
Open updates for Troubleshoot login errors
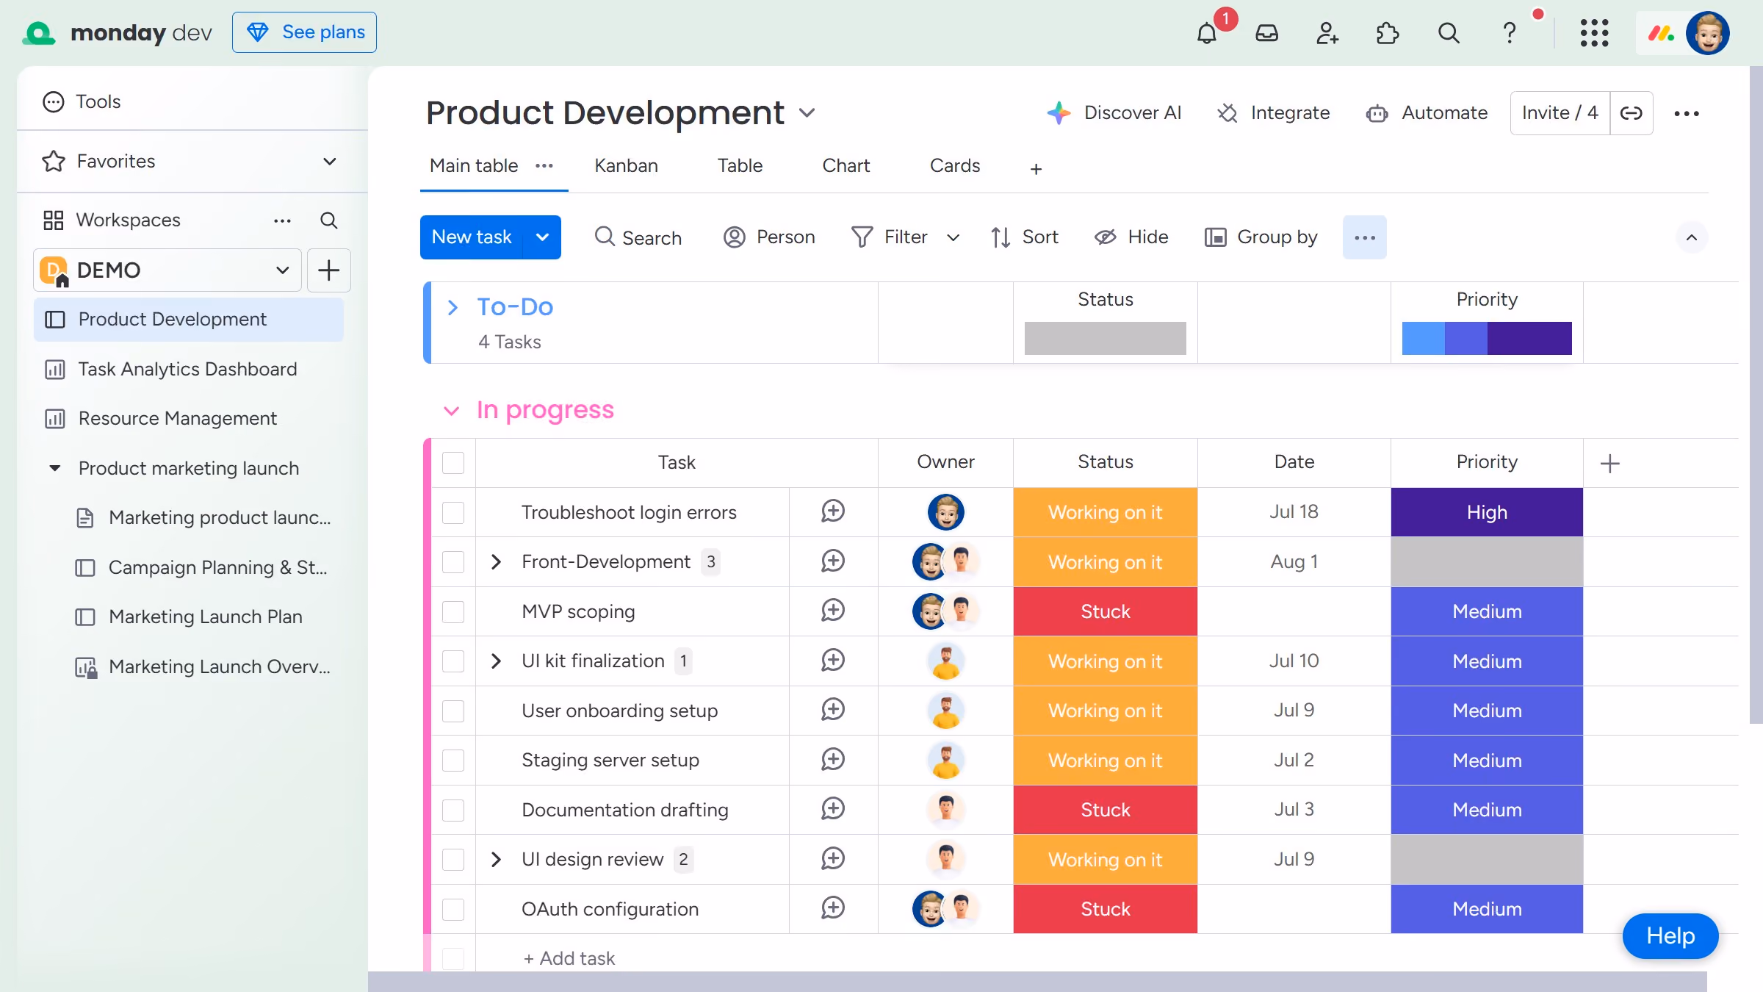[x=833, y=511]
